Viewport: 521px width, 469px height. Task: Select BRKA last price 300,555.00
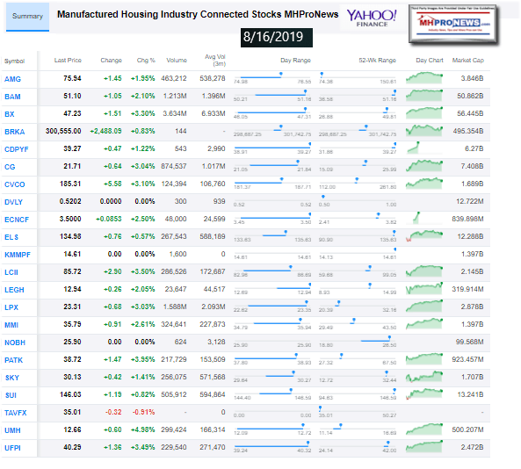63,131
